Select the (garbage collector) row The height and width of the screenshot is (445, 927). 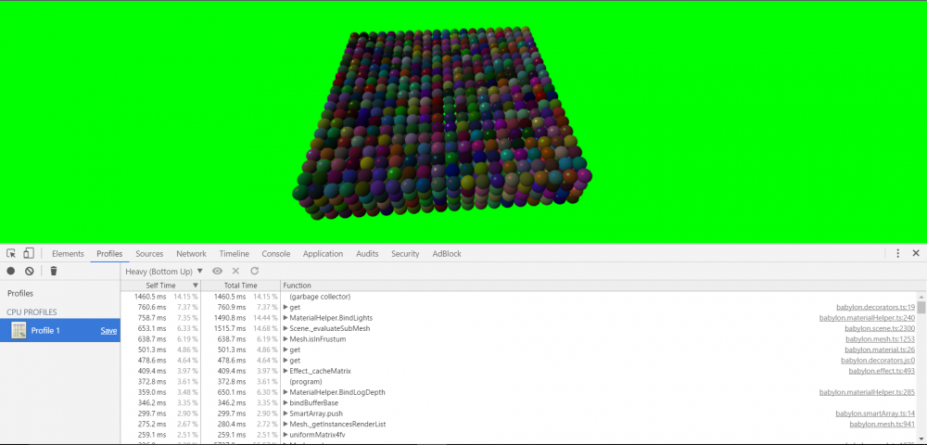(520, 297)
